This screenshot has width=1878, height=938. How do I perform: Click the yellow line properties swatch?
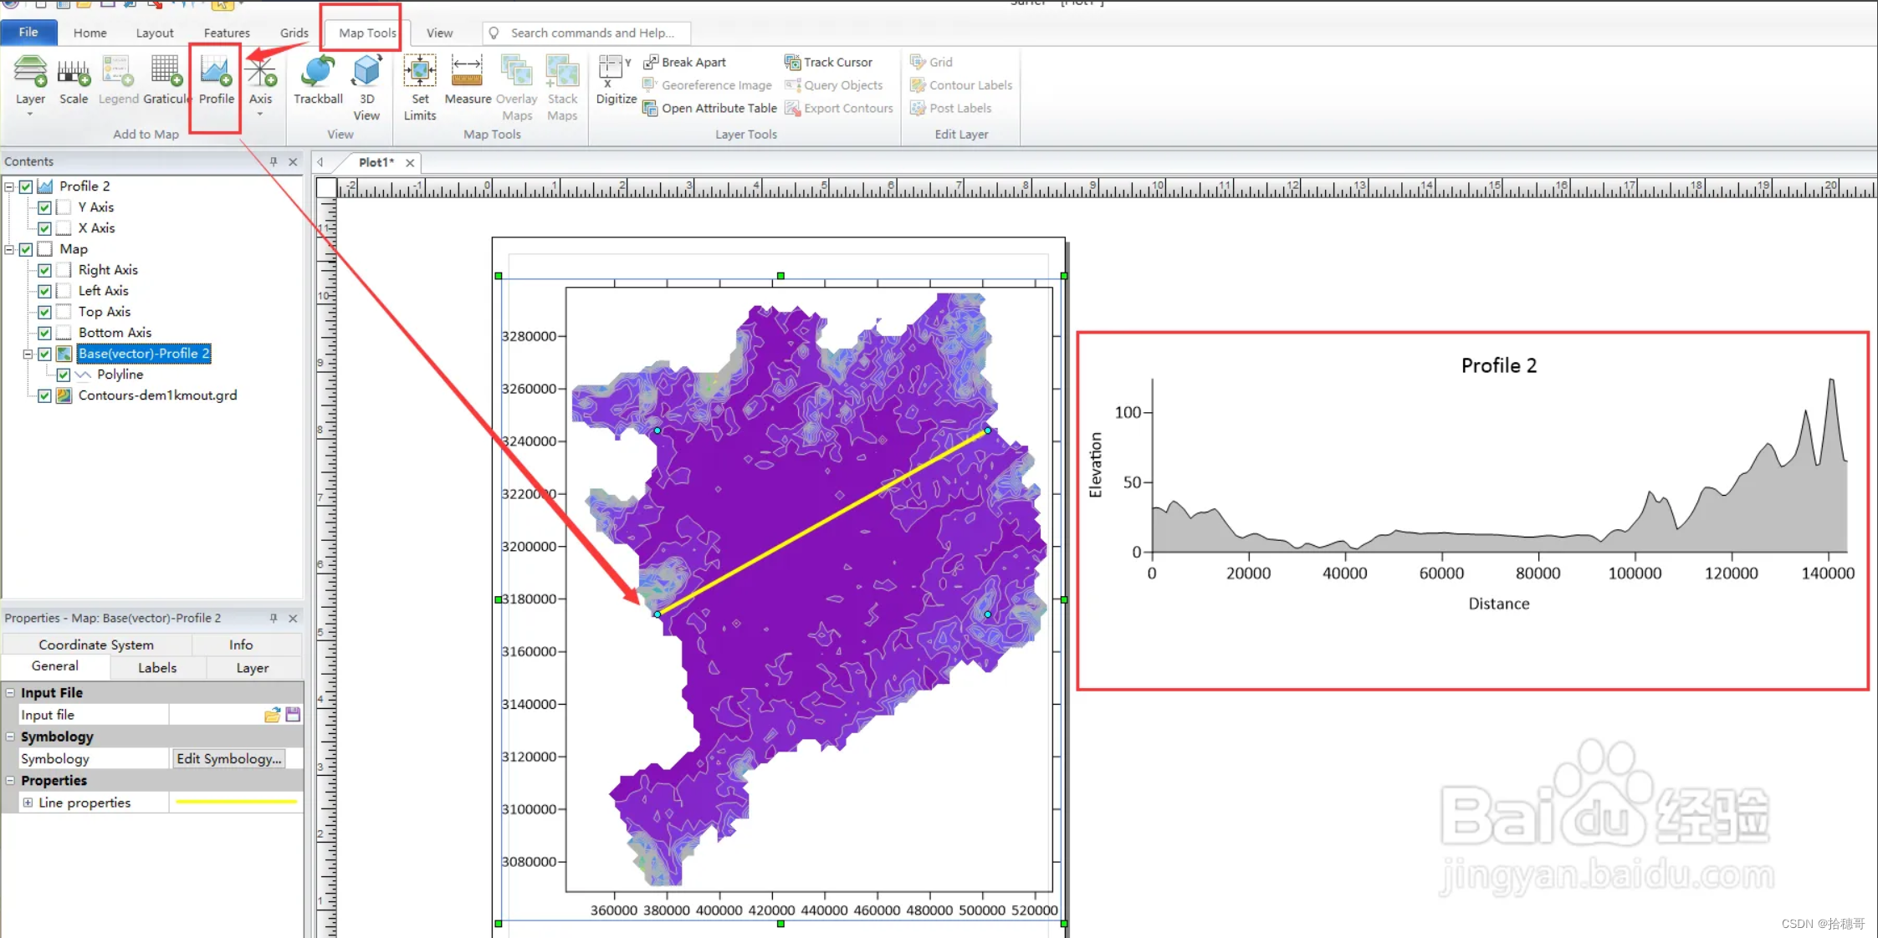tap(236, 803)
